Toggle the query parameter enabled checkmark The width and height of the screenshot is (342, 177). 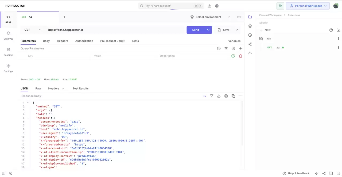[x=233, y=56]
